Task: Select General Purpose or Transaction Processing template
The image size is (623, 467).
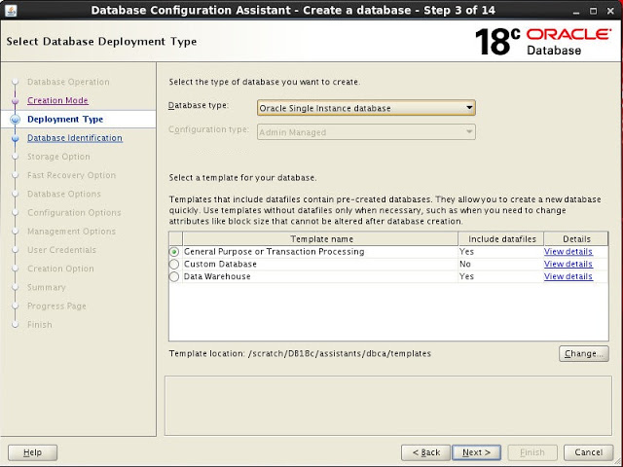Action: pos(174,252)
